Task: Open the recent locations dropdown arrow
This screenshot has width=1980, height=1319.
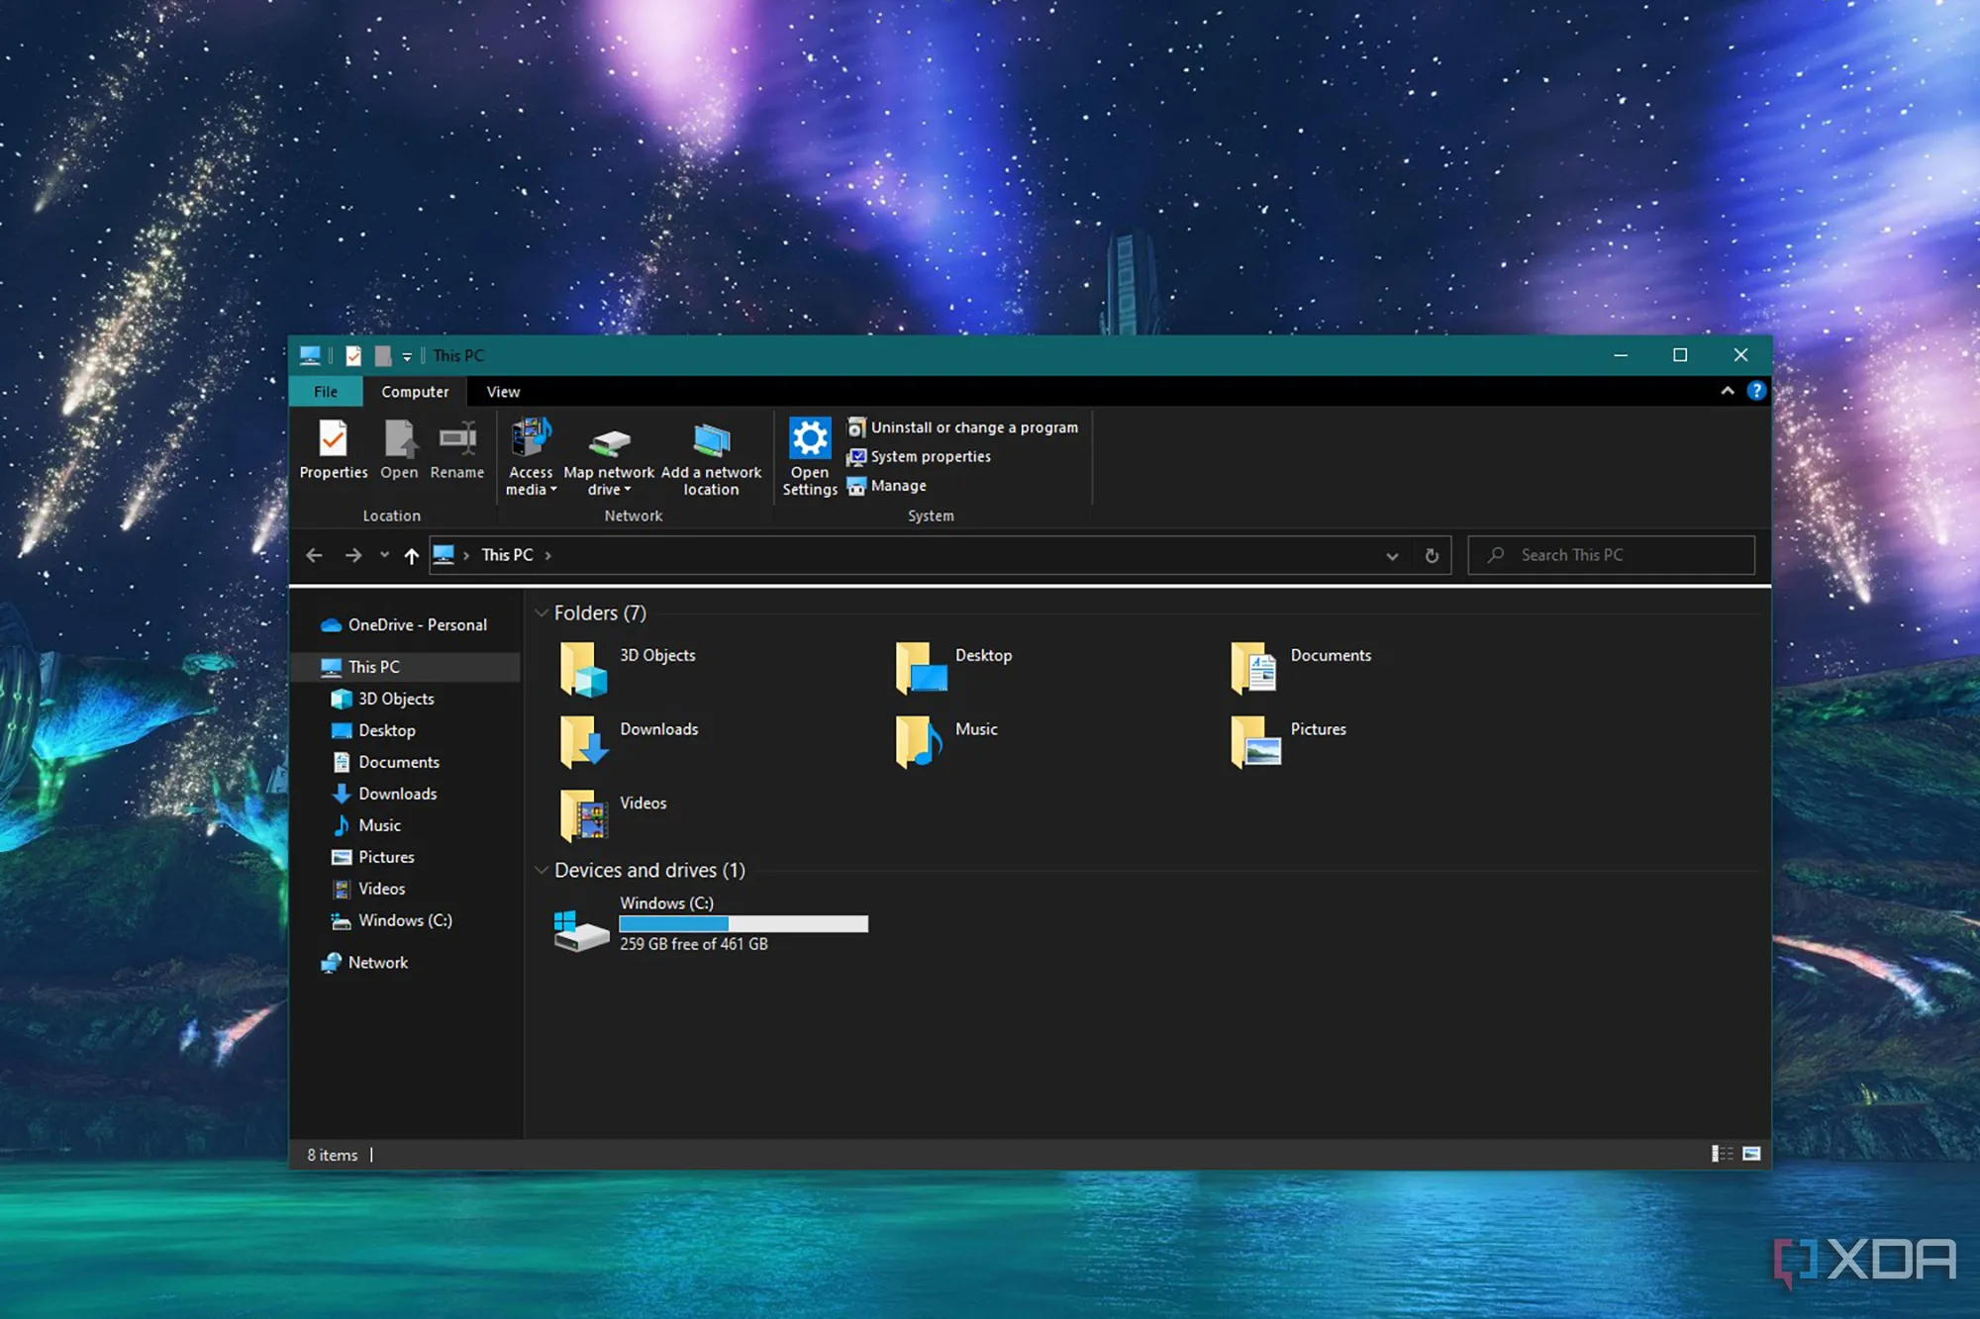Action: click(384, 555)
